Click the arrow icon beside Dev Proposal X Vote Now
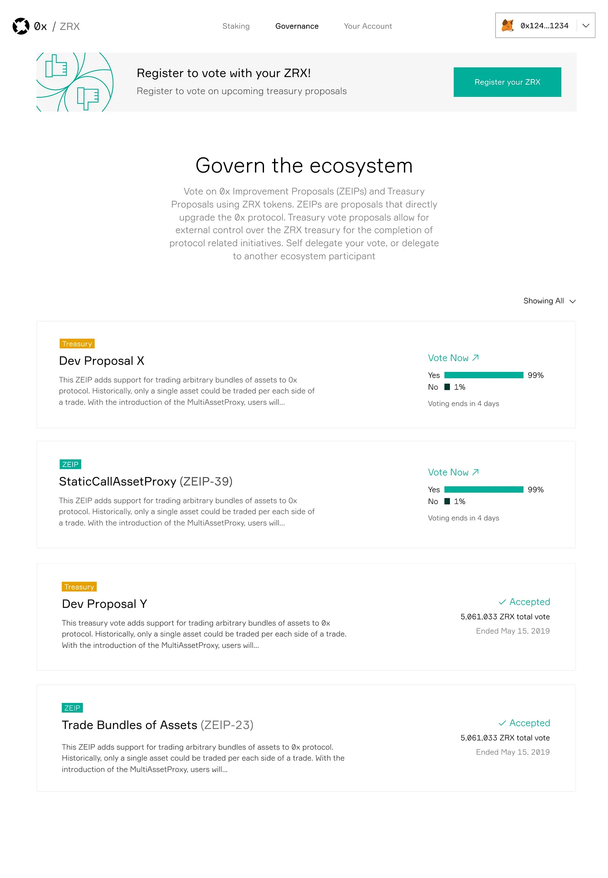608x878 pixels. click(x=476, y=358)
